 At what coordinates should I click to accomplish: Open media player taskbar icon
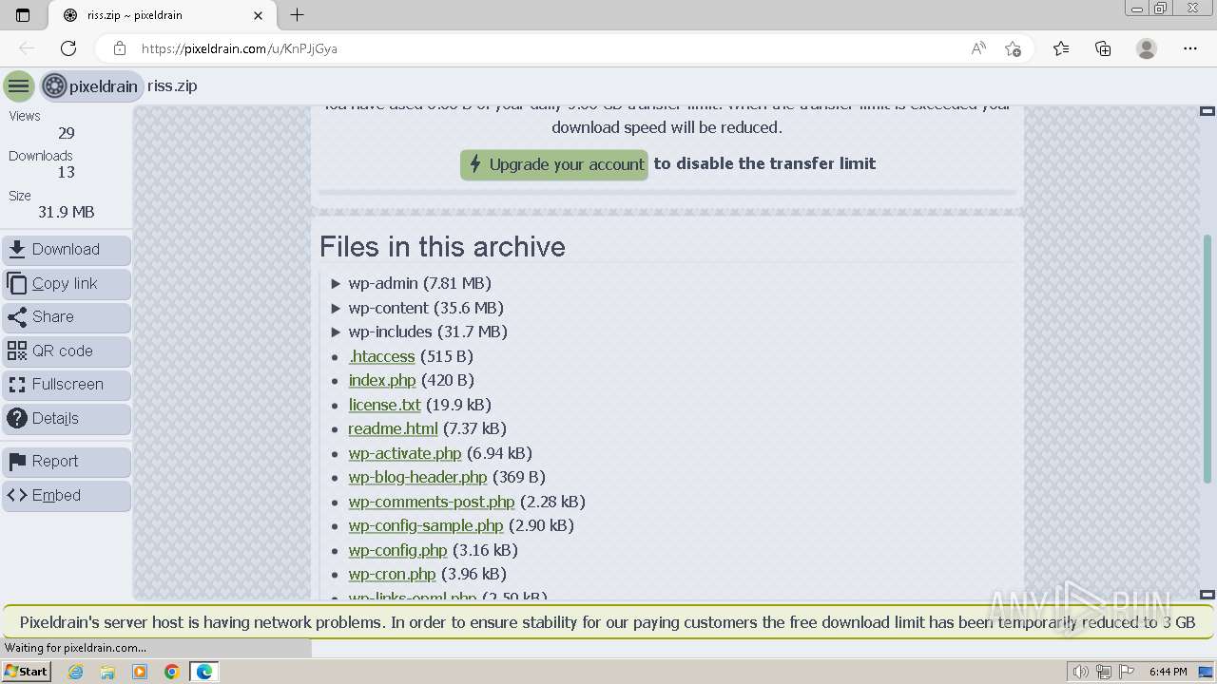pos(140,672)
